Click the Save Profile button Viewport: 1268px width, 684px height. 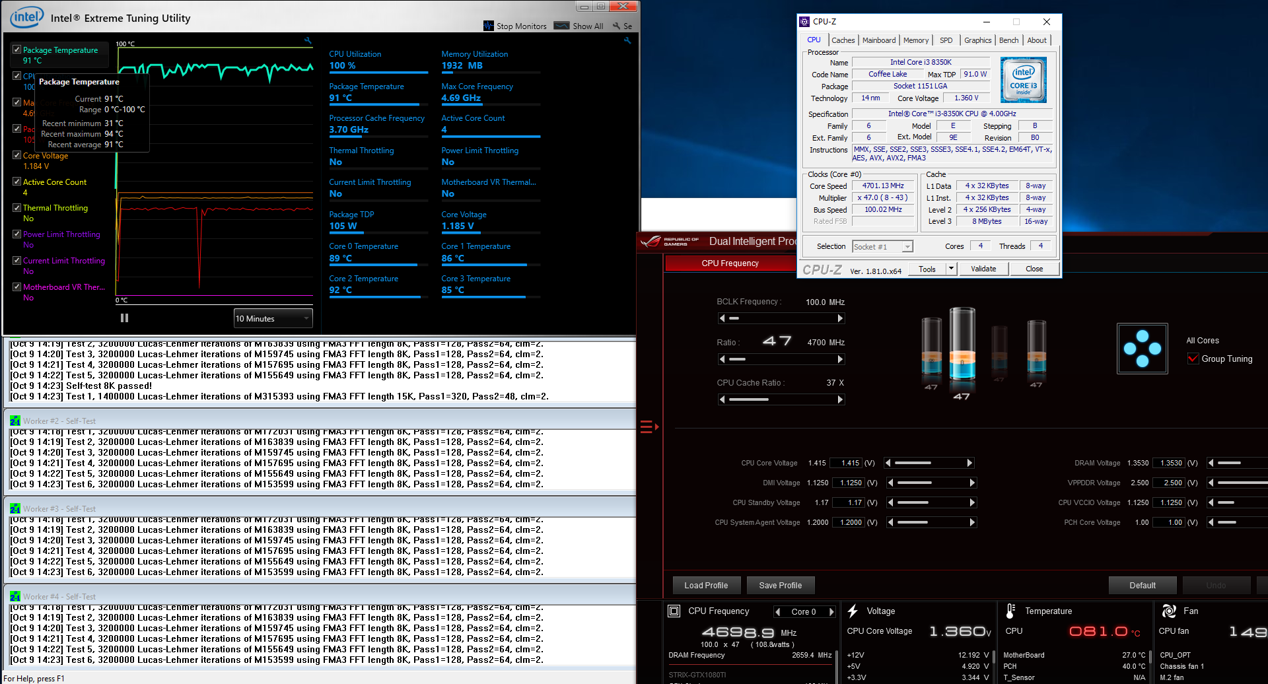781,585
